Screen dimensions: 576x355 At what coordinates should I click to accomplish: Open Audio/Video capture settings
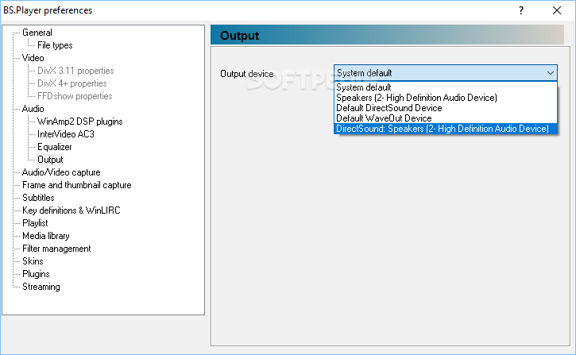pyautogui.click(x=61, y=172)
